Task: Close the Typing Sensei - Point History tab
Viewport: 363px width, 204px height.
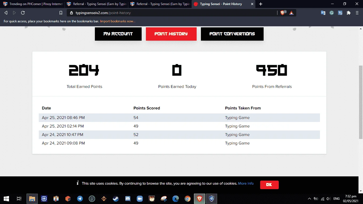Action: coord(252,4)
